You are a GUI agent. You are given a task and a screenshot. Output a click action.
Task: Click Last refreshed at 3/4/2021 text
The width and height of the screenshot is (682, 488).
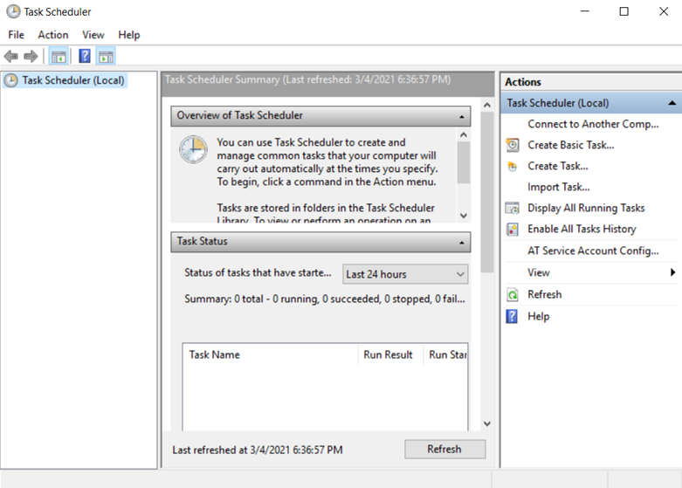258,450
